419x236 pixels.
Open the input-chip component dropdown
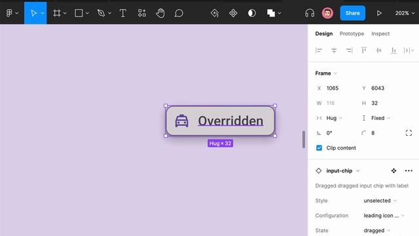(342, 170)
